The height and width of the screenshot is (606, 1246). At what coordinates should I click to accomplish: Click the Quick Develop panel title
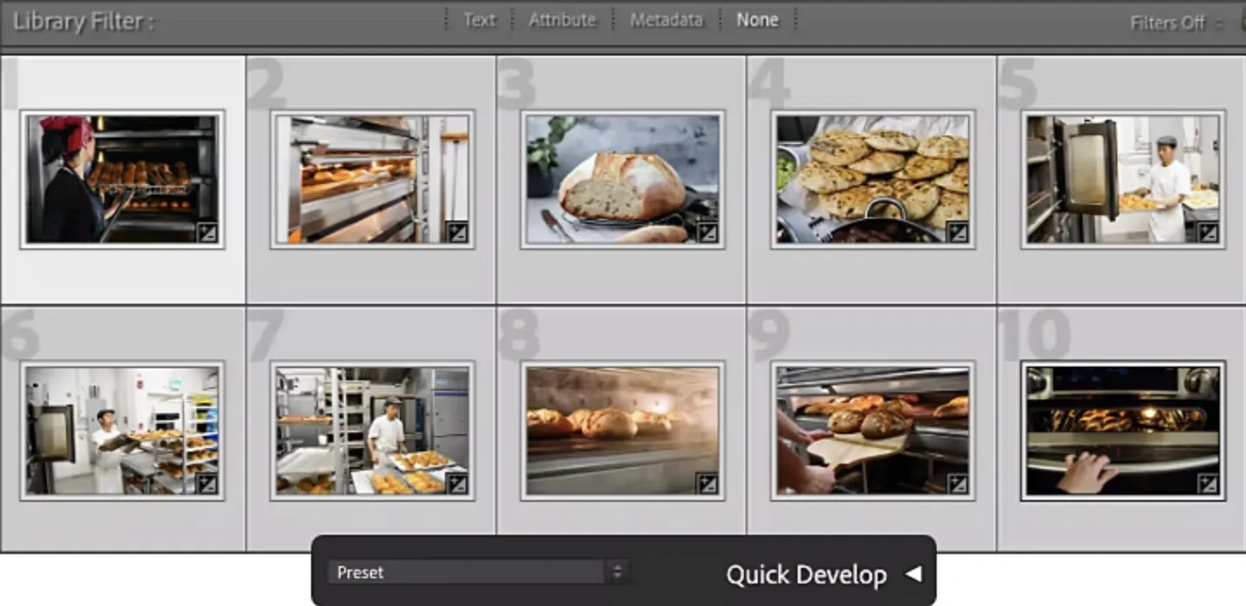point(805,575)
